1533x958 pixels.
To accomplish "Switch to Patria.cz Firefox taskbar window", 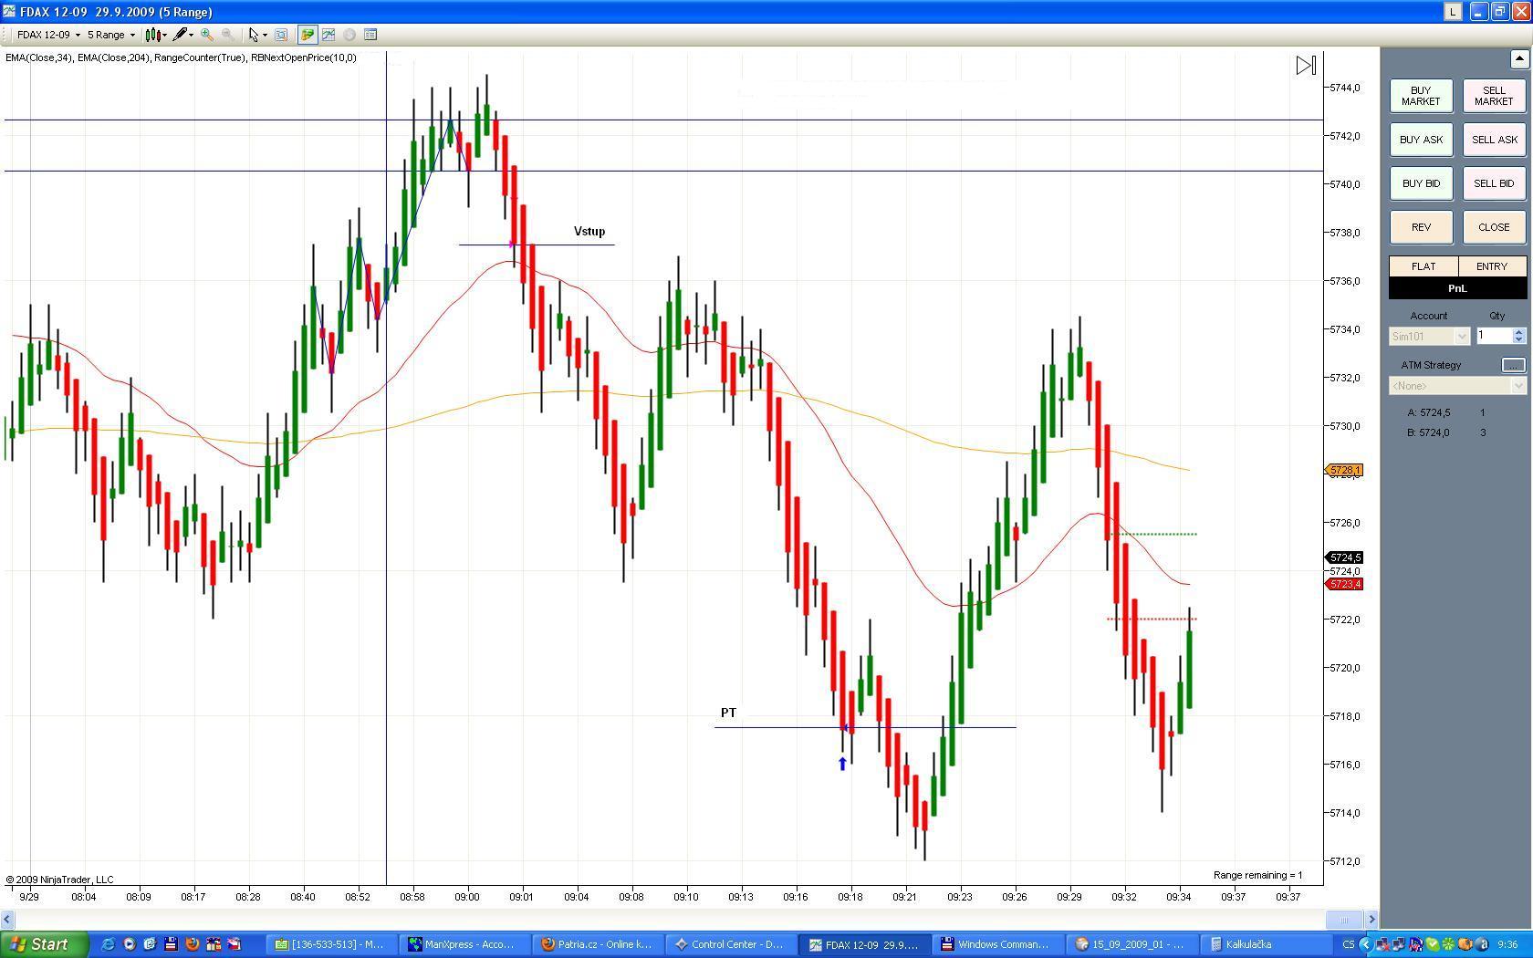I will tap(598, 944).
